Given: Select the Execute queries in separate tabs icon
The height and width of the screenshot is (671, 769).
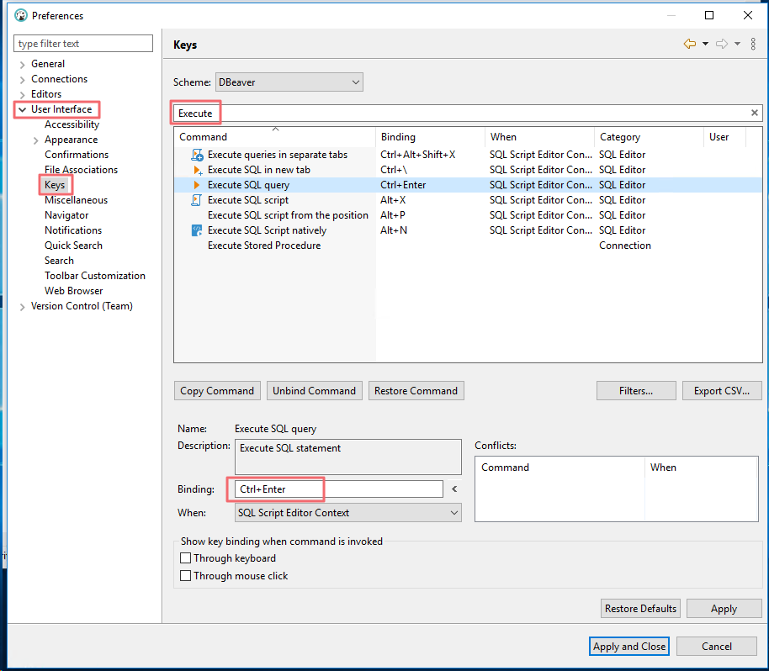Looking at the screenshot, I should 195,154.
